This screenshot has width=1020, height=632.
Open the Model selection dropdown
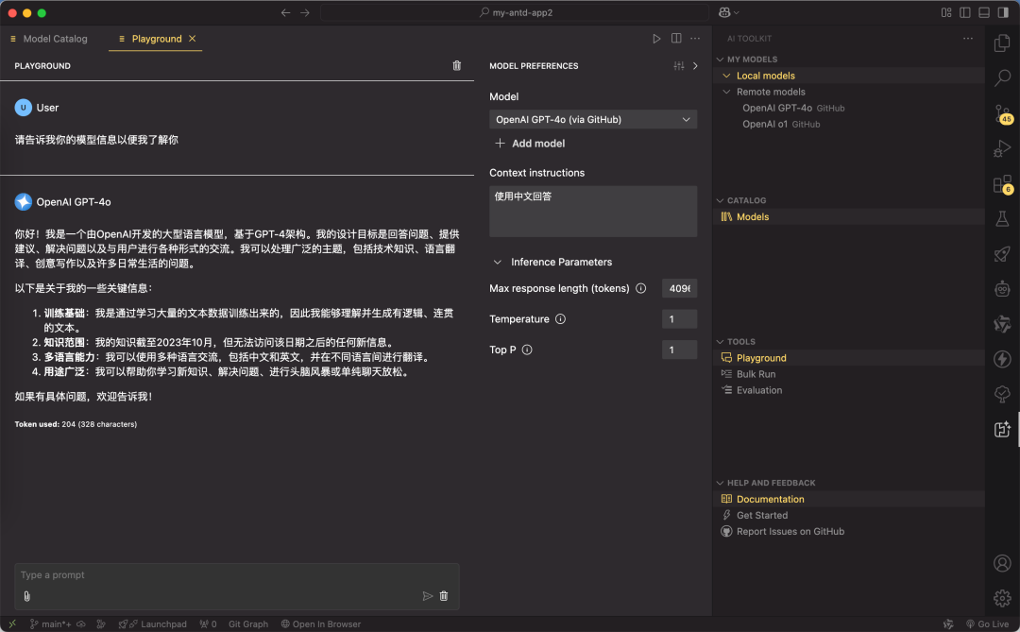593,119
